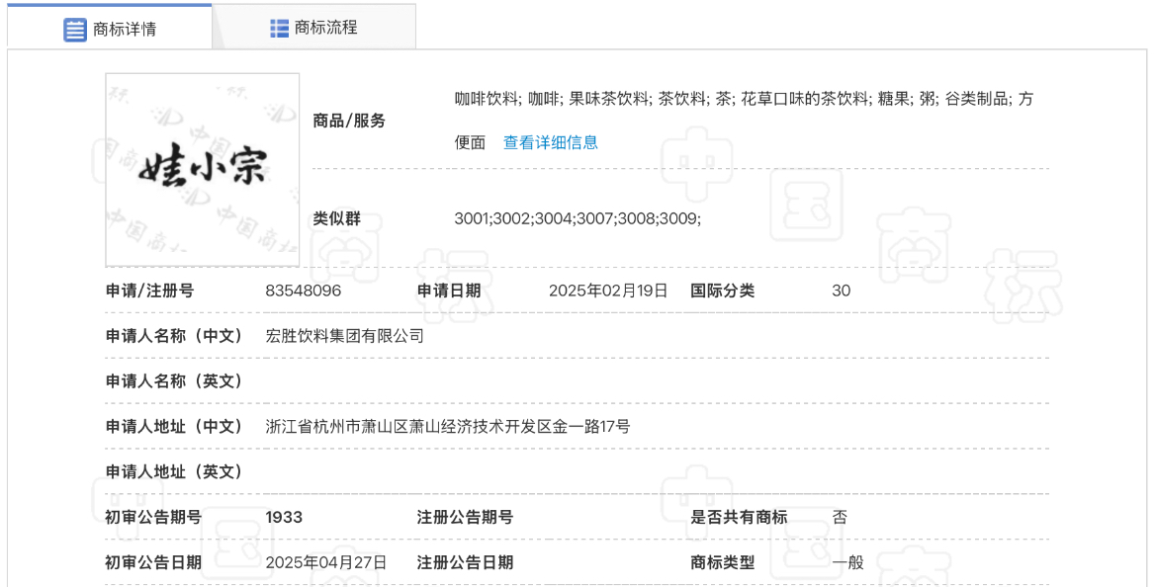The image size is (1157, 587).
Task: Click the bullet-list icon beside 商标流程
Action: (279, 28)
